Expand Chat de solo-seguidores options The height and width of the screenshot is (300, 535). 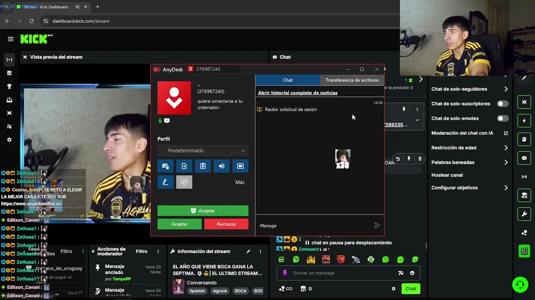(506, 89)
